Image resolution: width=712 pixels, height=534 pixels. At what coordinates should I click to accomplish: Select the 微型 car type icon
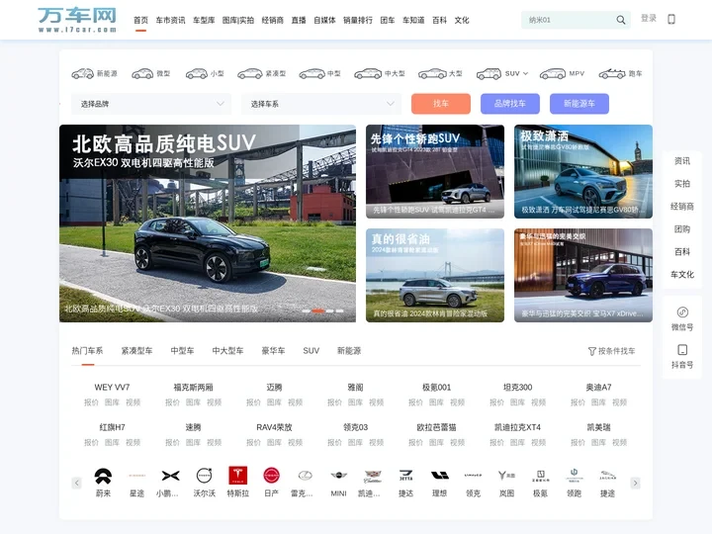[142, 73]
